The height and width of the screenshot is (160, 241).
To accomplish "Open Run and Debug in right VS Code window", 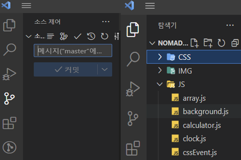I will pyautogui.click(x=133, y=89).
